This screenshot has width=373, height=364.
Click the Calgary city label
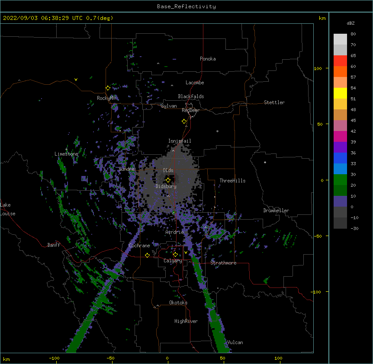(x=173, y=261)
